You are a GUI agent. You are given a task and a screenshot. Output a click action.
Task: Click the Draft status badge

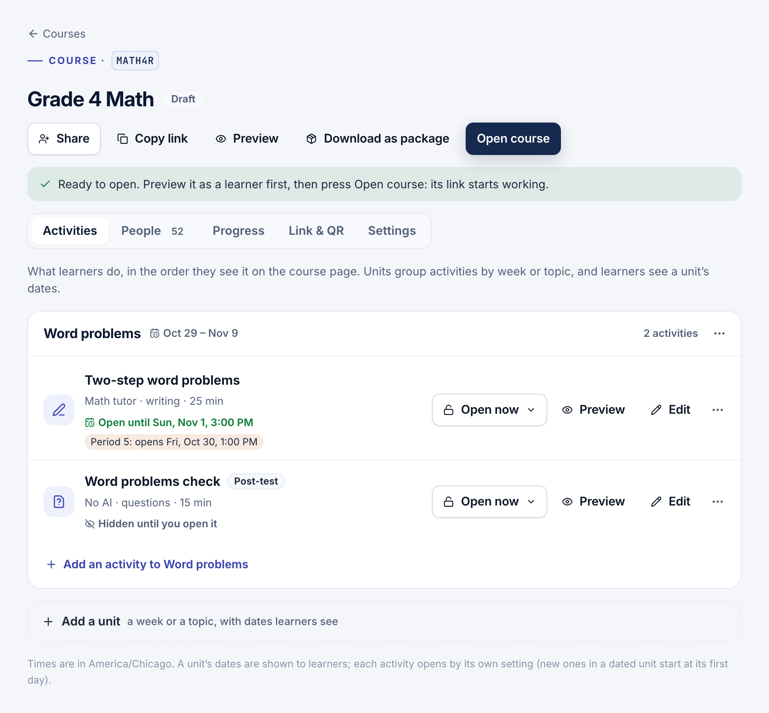pos(183,99)
